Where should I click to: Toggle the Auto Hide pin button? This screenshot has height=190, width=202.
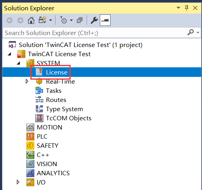[186, 8]
